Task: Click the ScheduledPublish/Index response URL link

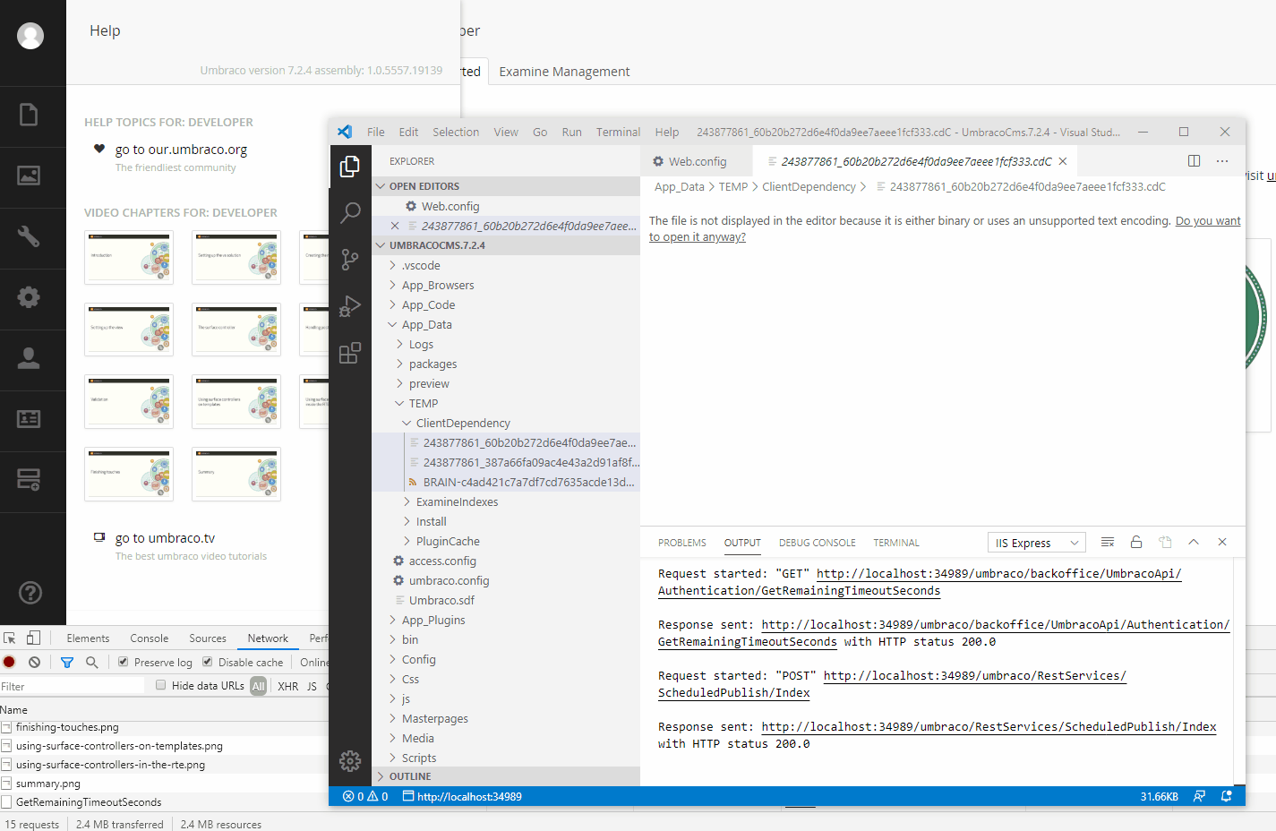Action: (x=989, y=727)
